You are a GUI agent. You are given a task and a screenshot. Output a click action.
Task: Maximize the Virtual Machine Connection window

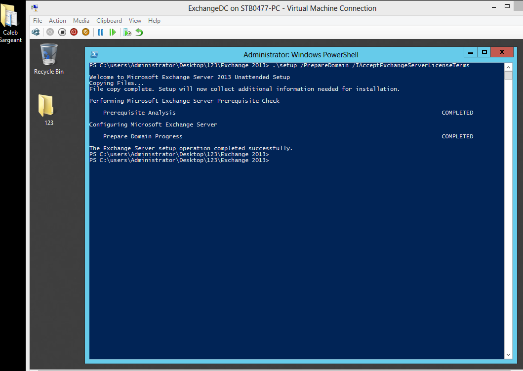507,6
